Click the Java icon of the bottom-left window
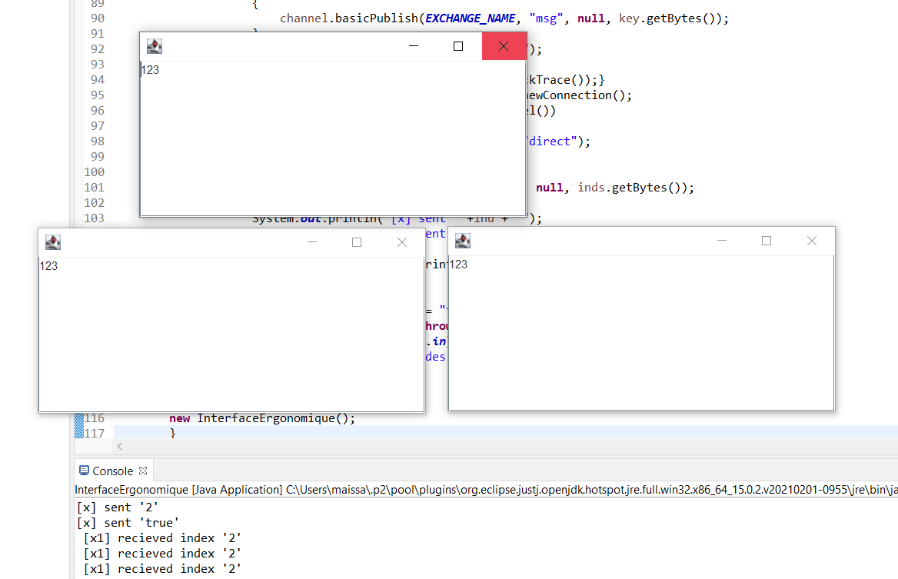Image resolution: width=898 pixels, height=579 pixels. tap(53, 242)
